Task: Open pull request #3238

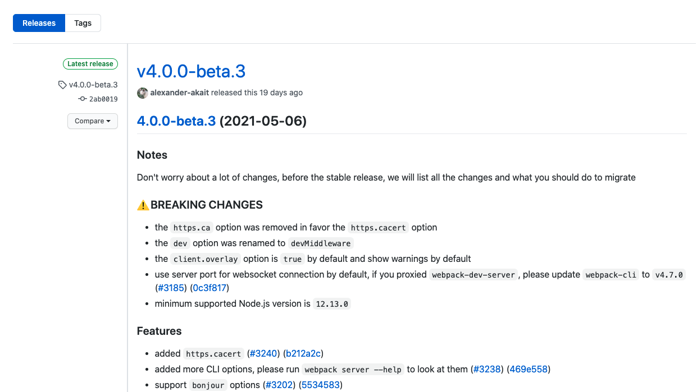Action: 486,369
